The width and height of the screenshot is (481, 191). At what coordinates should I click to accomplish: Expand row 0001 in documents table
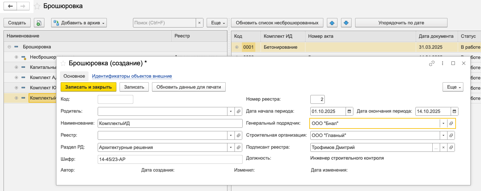click(x=237, y=47)
